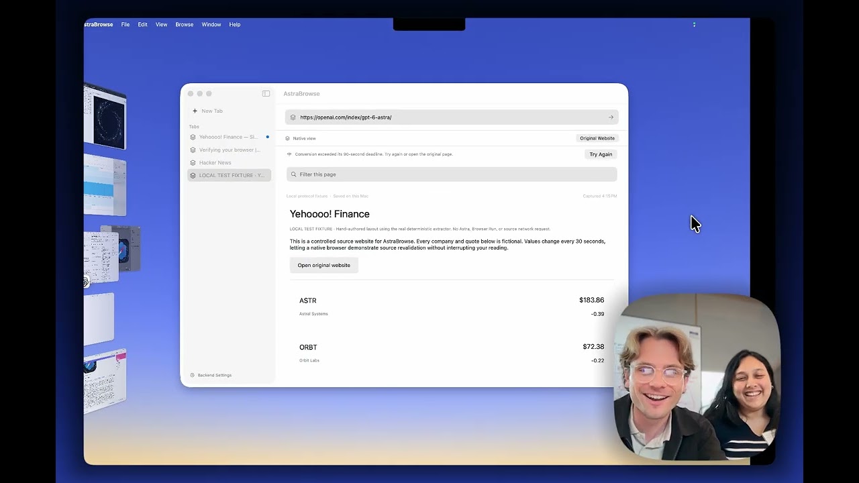This screenshot has width=859, height=483.
Task: Click the -0.39 change value
Action: click(x=597, y=314)
